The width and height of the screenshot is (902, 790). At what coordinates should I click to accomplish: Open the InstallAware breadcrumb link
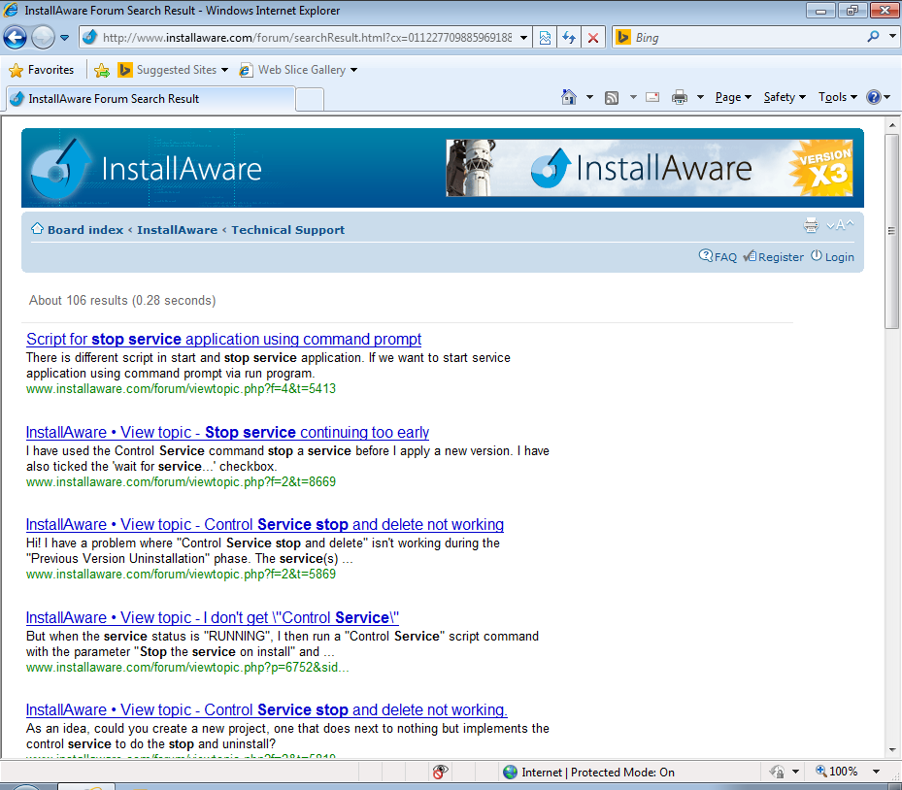click(177, 230)
